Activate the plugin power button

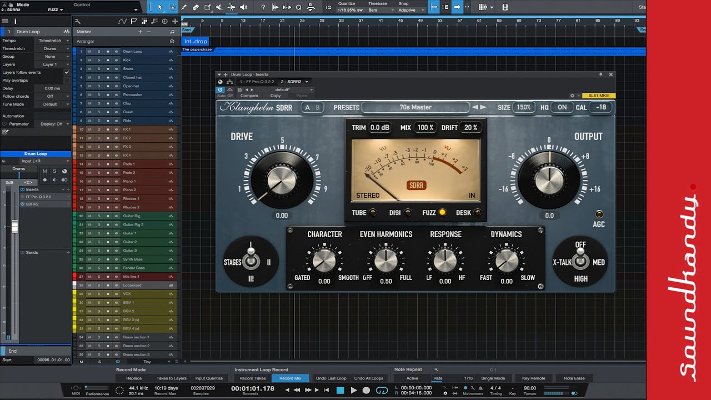click(x=220, y=89)
